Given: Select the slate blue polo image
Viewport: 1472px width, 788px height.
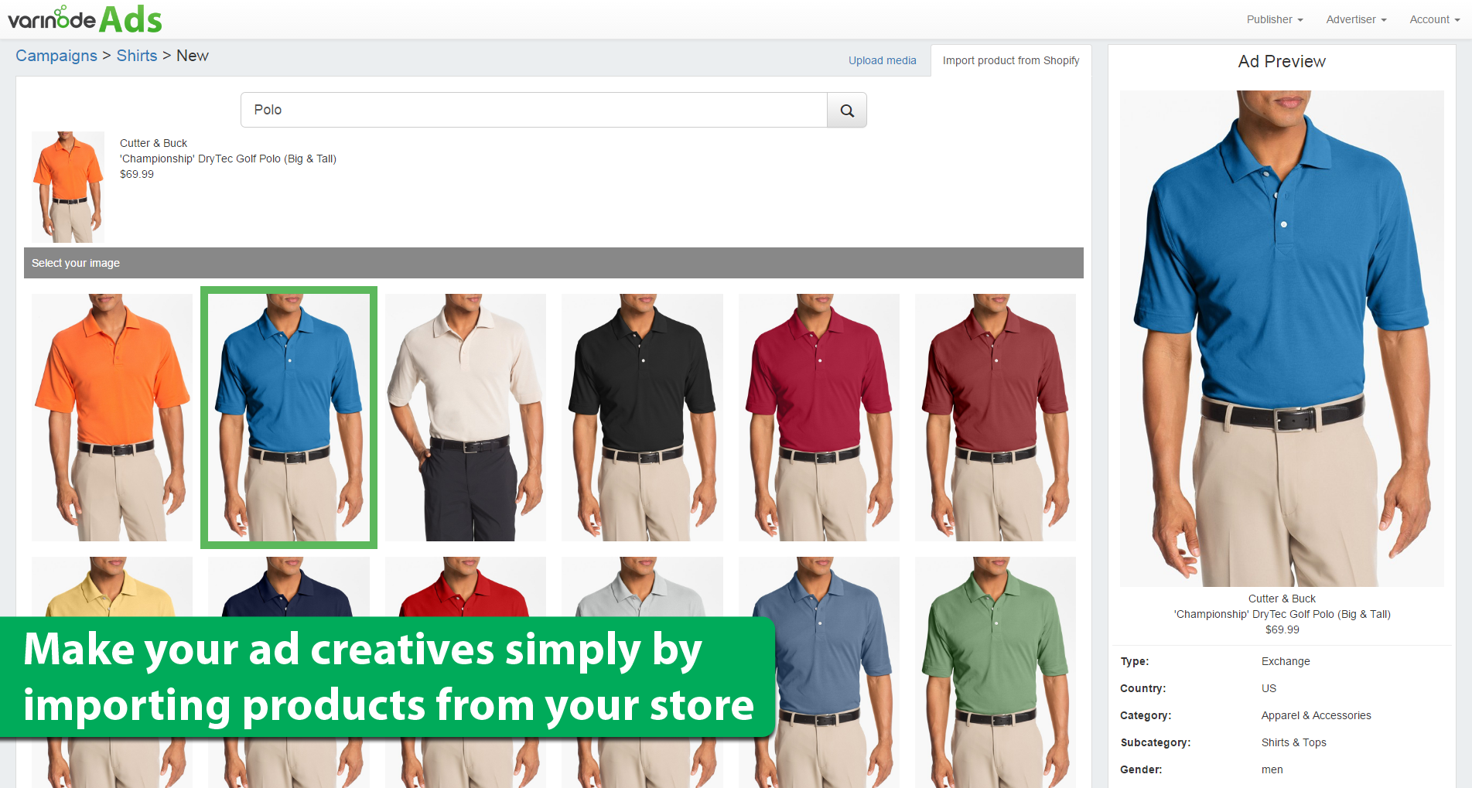Looking at the screenshot, I should tap(819, 672).
